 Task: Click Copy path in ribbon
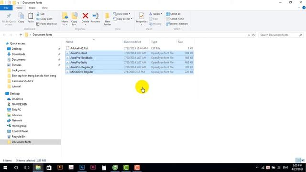44,19
